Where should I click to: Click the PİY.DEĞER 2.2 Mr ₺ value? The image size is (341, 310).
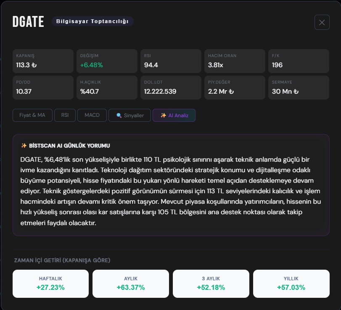click(x=221, y=92)
